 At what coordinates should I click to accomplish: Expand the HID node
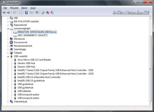pos(8,18)
